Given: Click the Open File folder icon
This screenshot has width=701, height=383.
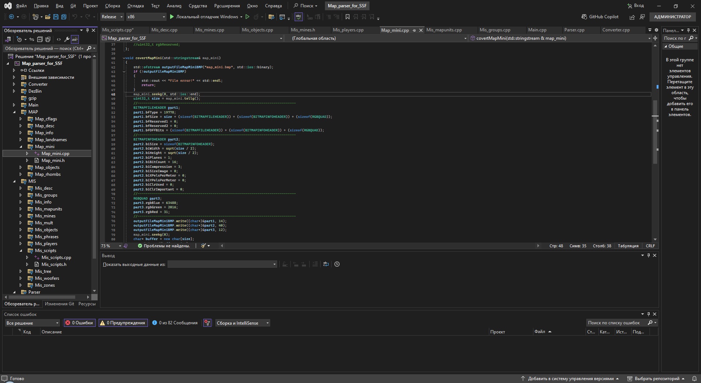Looking at the screenshot, I should pos(48,17).
